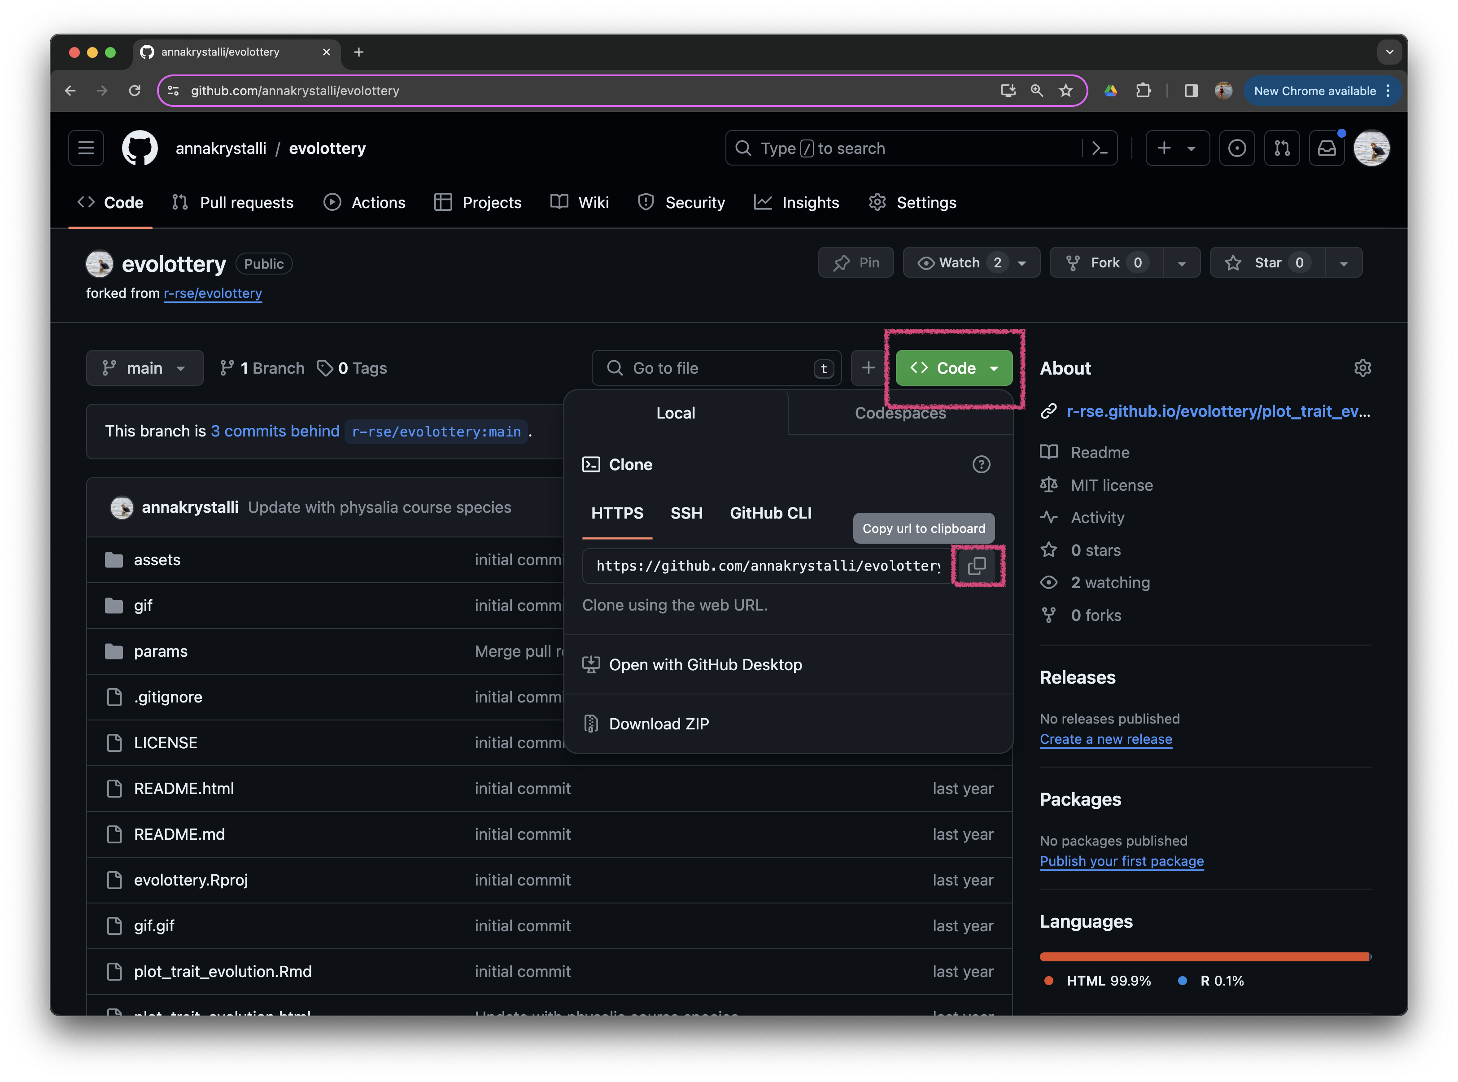
Task: Open the gif folder
Action: point(143,605)
